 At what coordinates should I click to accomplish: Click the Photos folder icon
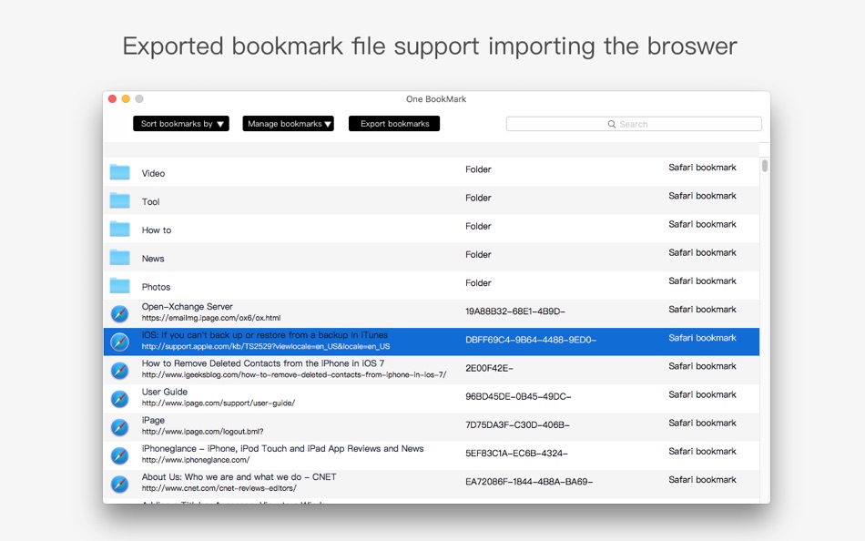(119, 286)
